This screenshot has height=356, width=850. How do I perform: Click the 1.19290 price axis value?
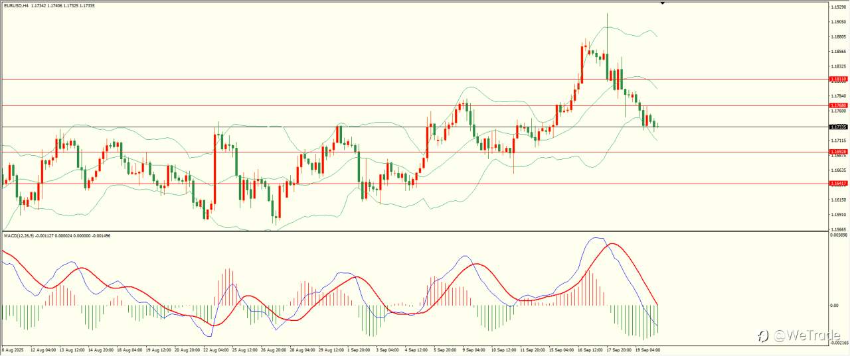[839, 7]
